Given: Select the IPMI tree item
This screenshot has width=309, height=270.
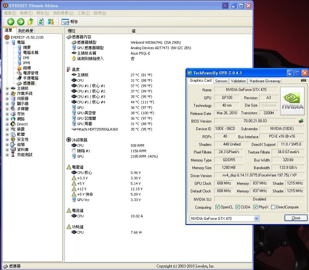Looking at the screenshot, I should coord(26,63).
